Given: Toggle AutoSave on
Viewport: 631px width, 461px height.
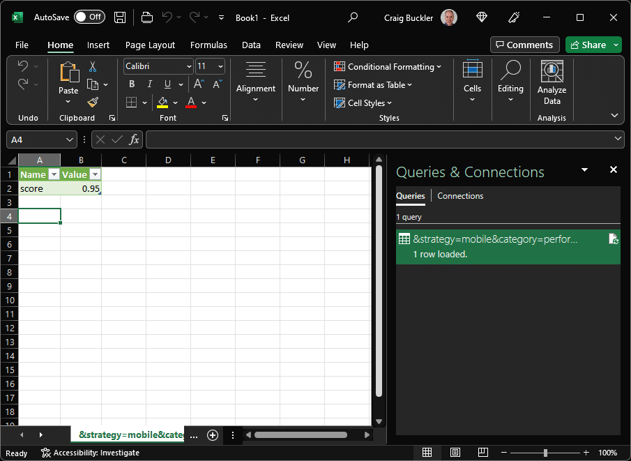Looking at the screenshot, I should pos(89,17).
